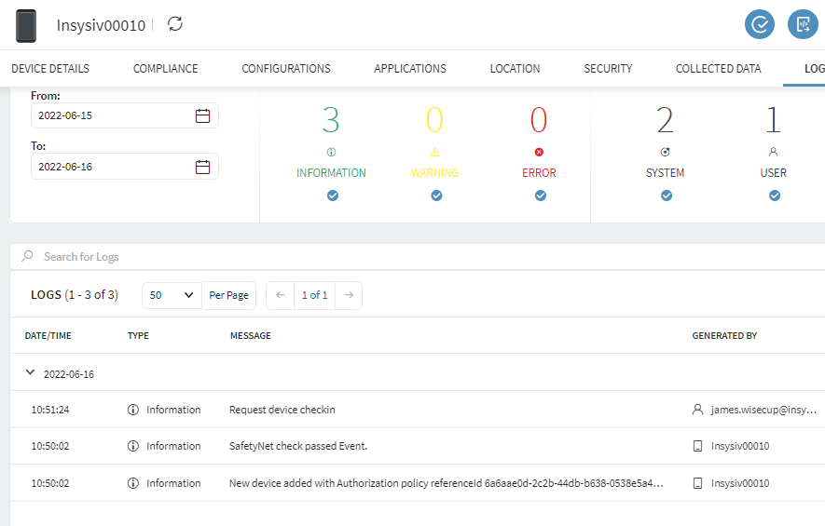Open the Applications tab
Screen dimensions: 825x526
(410, 69)
